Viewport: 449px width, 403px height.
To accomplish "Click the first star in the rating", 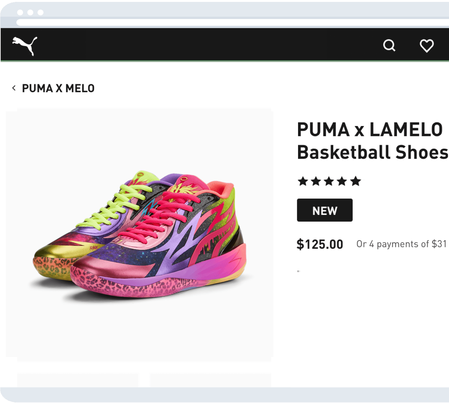I will (303, 181).
